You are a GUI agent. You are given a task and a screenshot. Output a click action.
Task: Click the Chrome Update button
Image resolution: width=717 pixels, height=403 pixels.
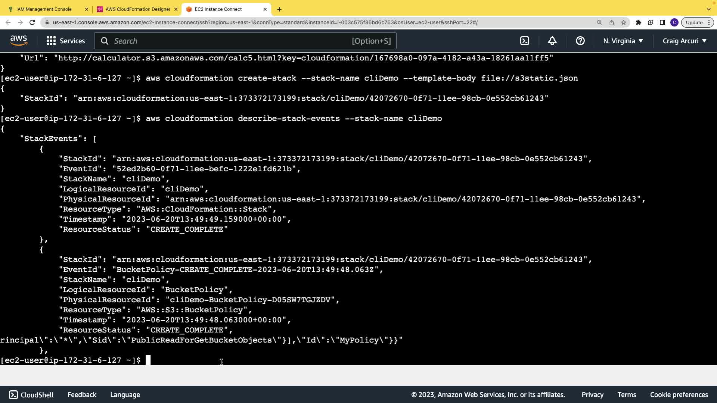coord(694,22)
